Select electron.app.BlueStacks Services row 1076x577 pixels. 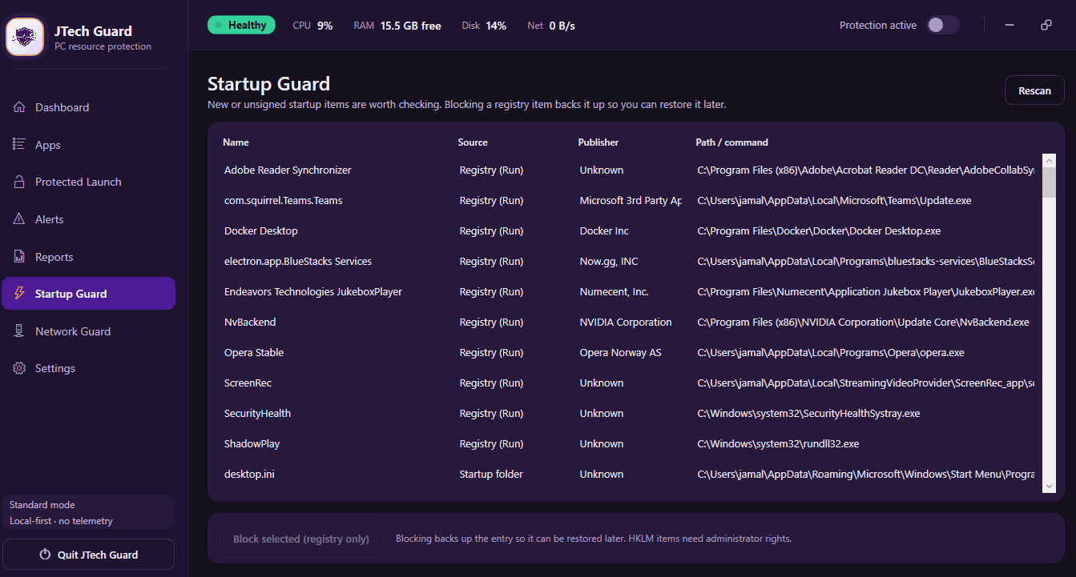(x=629, y=262)
